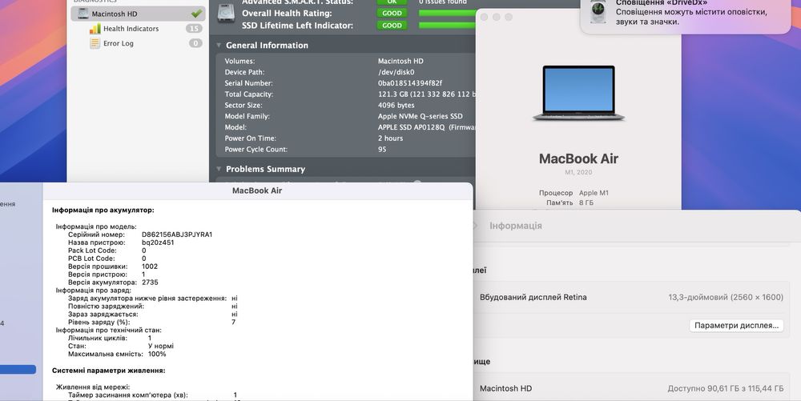Click the Health Indicators count badge 15
Image resolution: width=801 pixels, height=401 pixels.
point(194,29)
